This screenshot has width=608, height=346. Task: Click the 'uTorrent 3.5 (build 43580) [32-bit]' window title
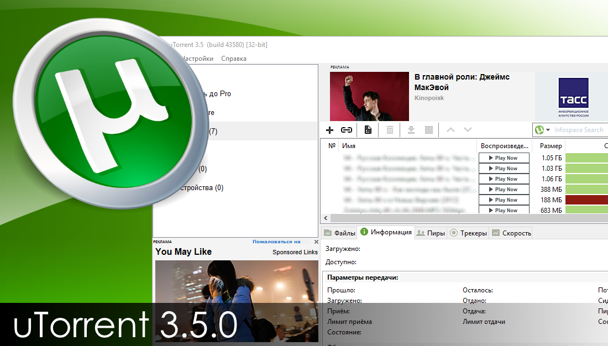pyautogui.click(x=217, y=45)
